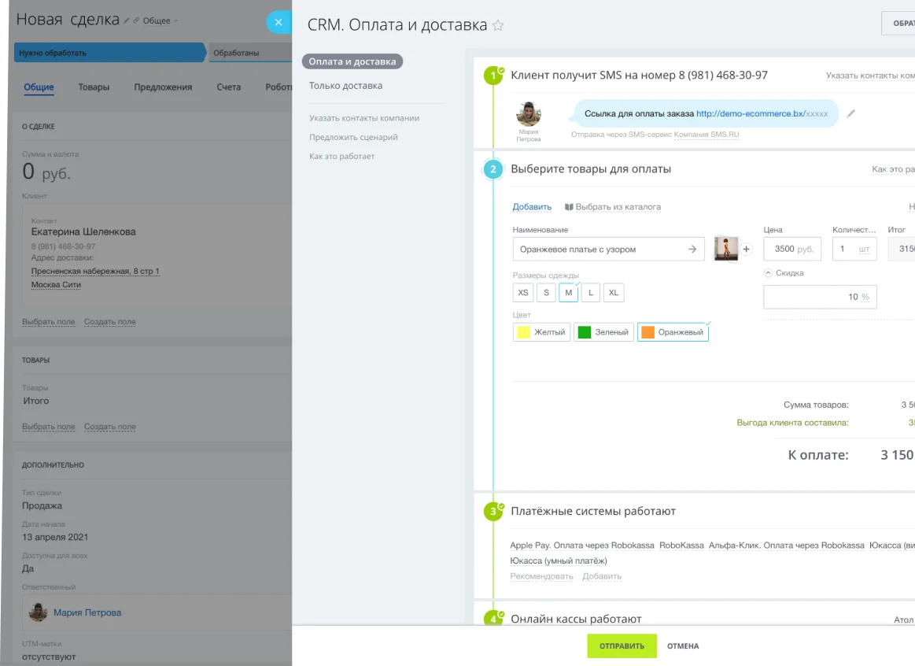This screenshot has width=915, height=666.
Task: Switch to the Товары tab
Action: (x=94, y=87)
